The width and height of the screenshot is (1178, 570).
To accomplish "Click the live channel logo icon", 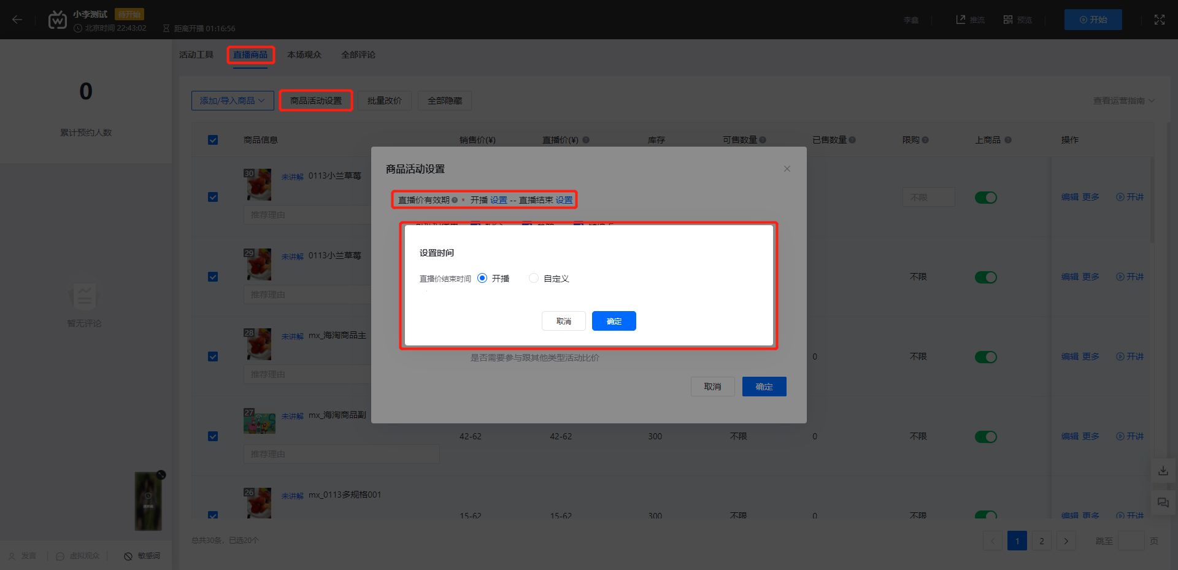I will pyautogui.click(x=57, y=20).
